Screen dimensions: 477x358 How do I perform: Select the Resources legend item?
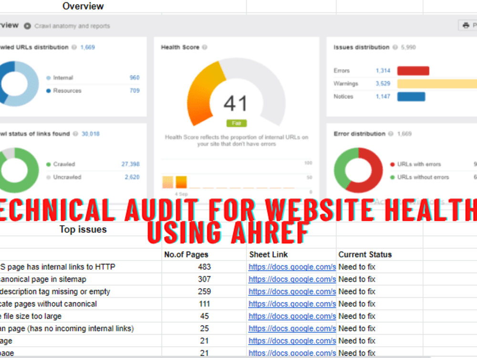63,90
